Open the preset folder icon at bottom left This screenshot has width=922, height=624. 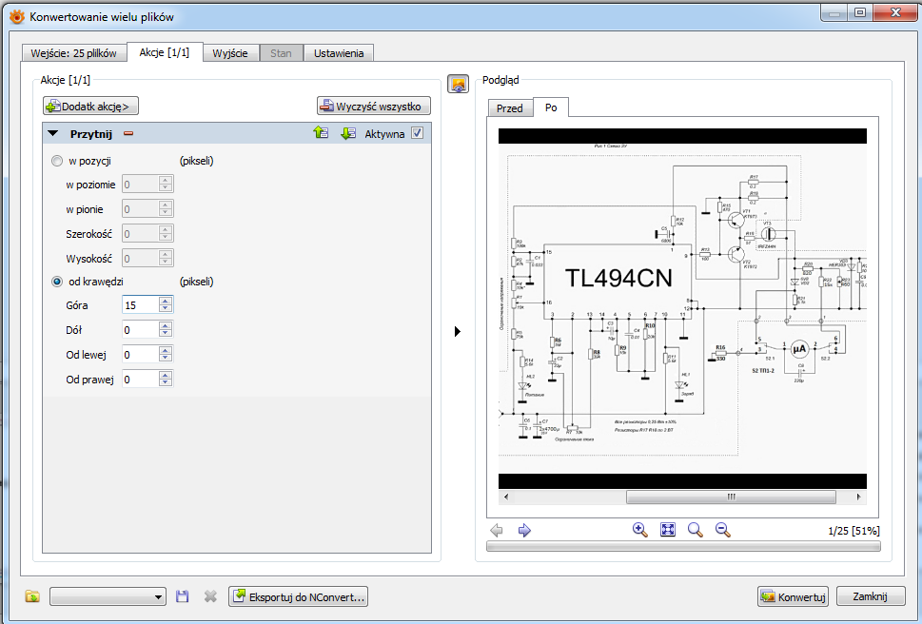point(32,597)
